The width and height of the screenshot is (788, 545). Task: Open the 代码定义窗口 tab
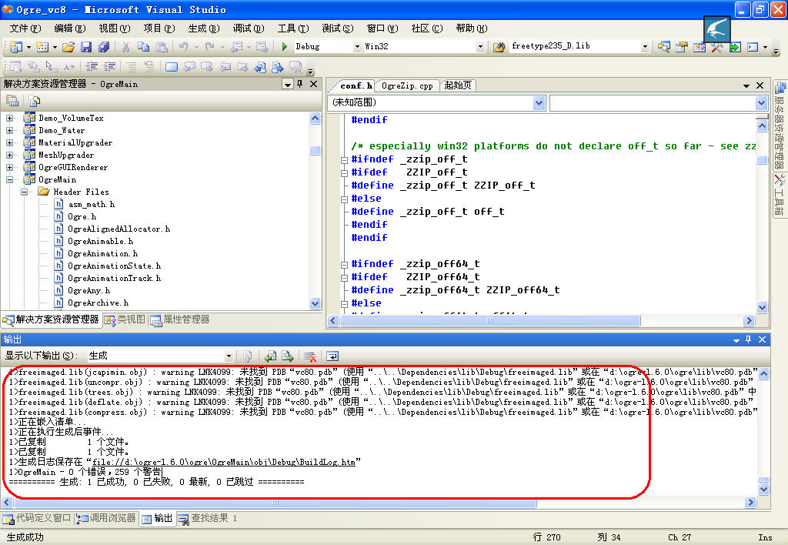37,518
